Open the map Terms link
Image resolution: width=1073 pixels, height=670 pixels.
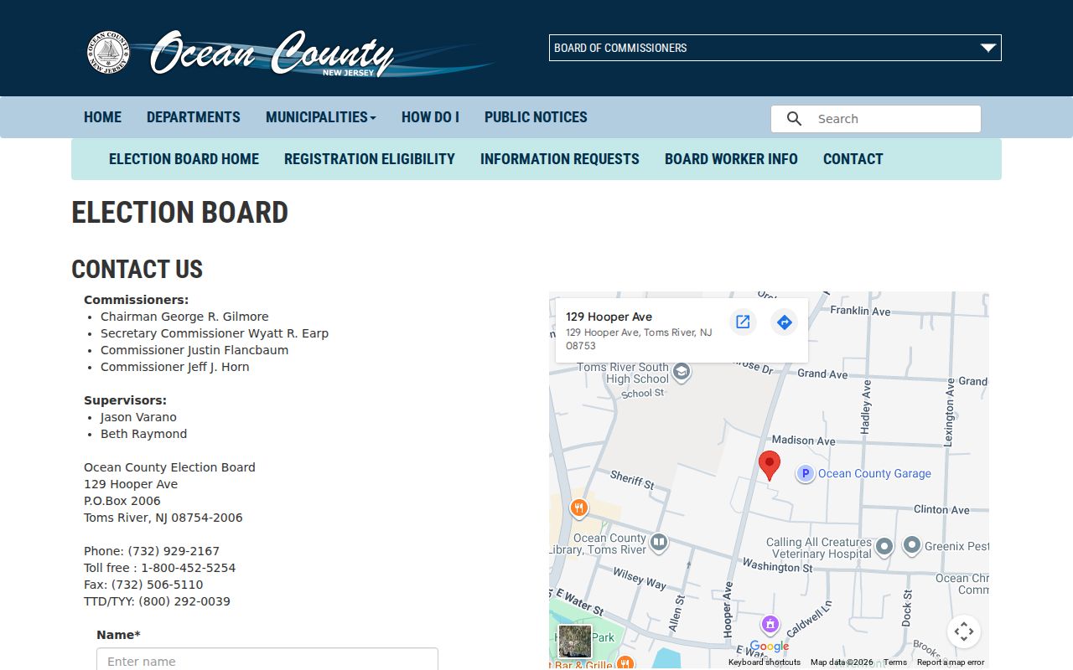(x=895, y=662)
